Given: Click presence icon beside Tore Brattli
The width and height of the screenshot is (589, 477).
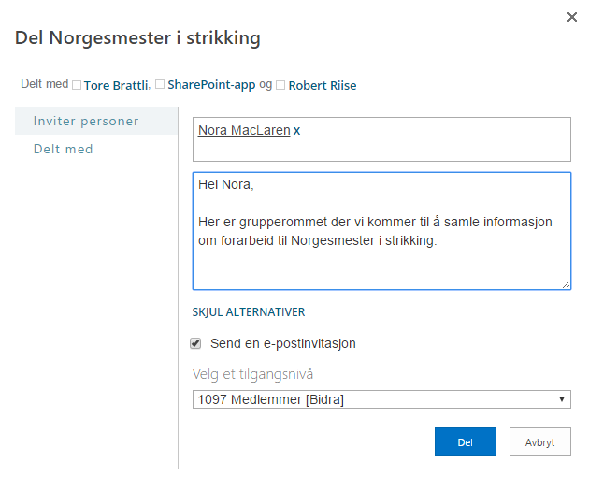Looking at the screenshot, I should coord(77,85).
